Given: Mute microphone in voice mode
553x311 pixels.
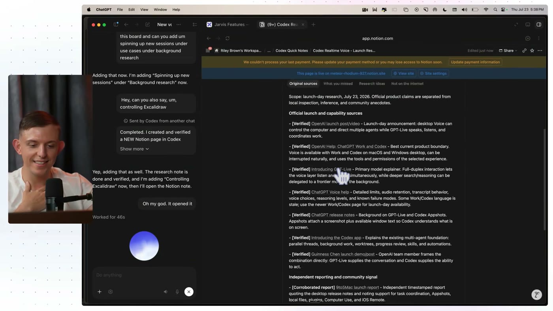Looking at the screenshot, I should (177, 292).
